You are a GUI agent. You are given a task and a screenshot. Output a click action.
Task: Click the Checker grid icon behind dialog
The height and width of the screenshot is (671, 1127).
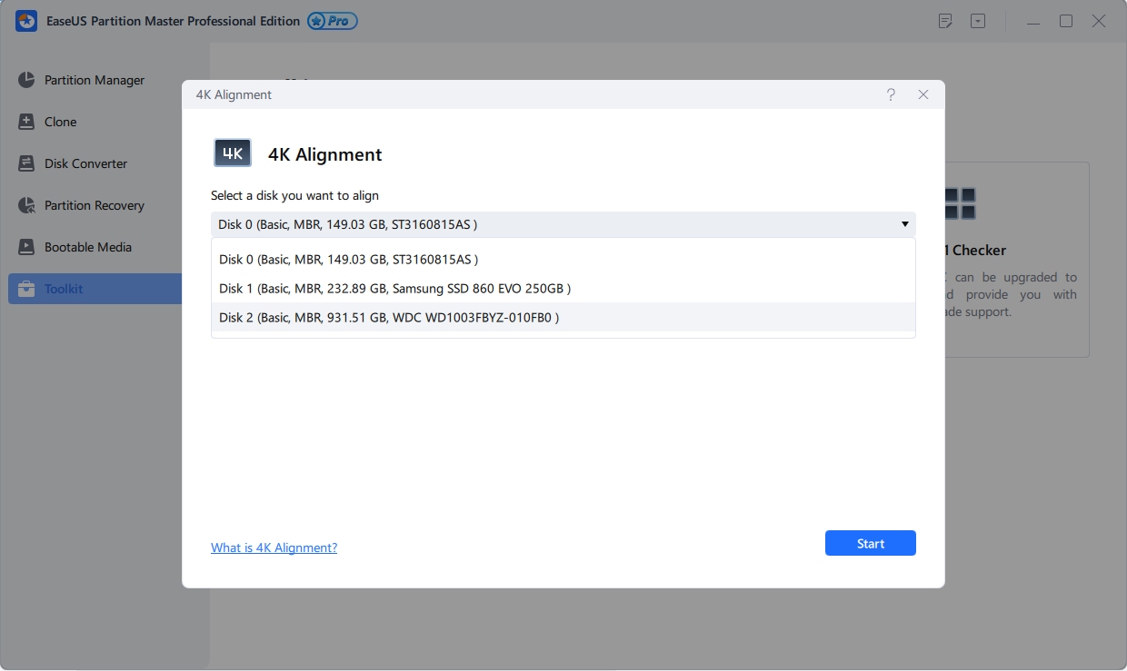960,203
